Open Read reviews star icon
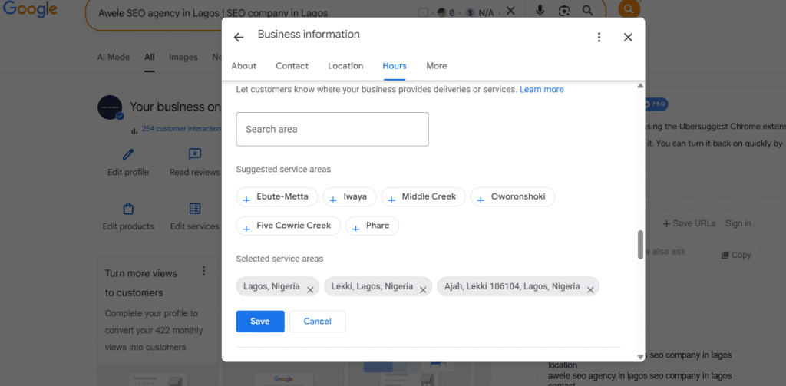Viewport: 786px width, 386px height. 194,154
